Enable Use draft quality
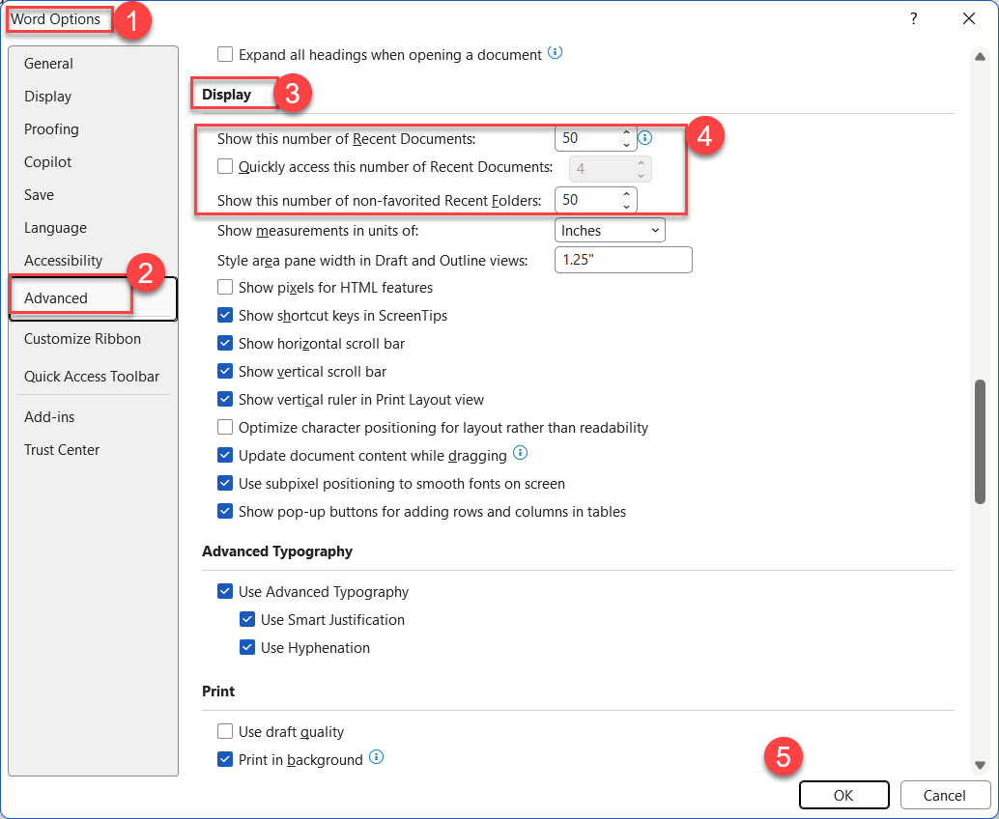 (225, 732)
